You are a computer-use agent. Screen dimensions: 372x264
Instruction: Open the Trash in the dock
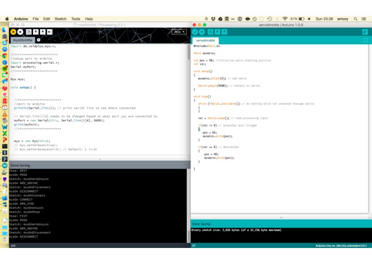tap(5, 240)
